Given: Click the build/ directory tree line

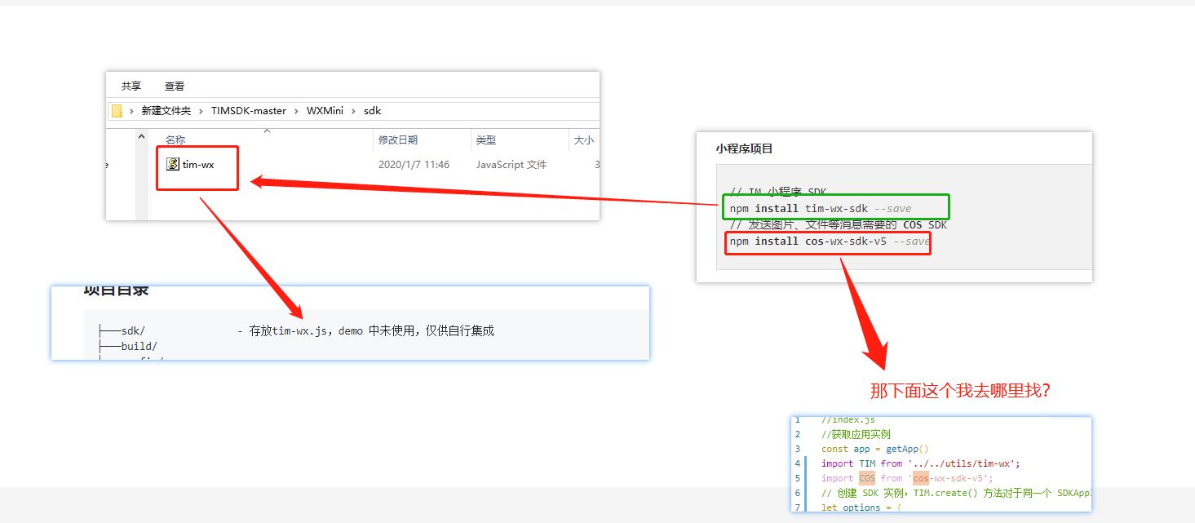Looking at the screenshot, I should 128,346.
